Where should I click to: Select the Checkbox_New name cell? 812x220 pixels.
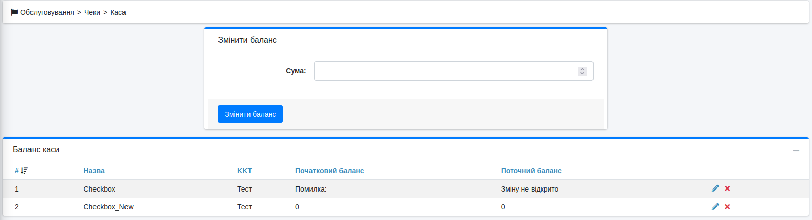(x=108, y=207)
